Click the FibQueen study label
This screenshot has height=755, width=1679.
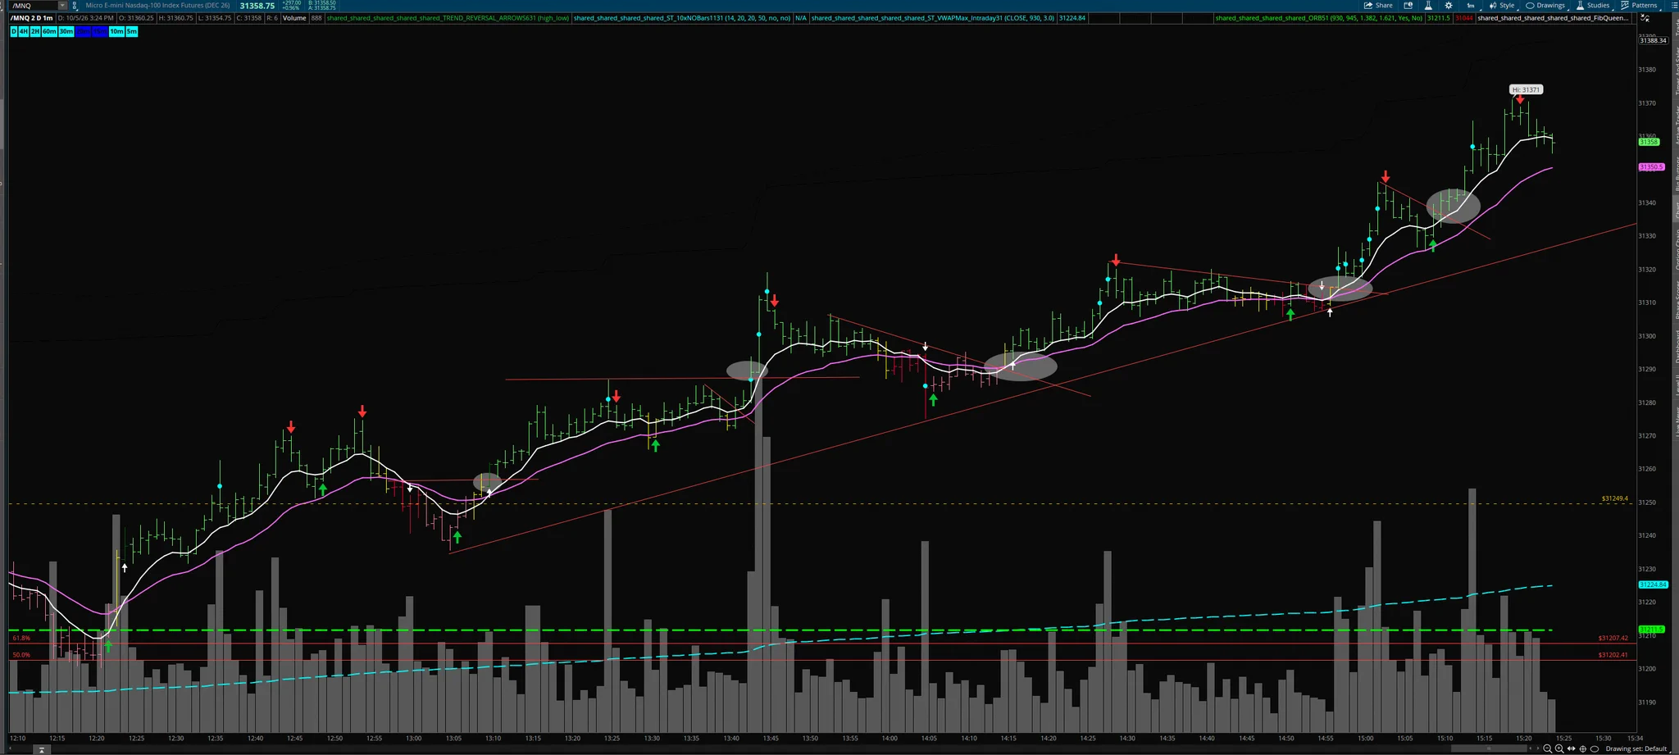point(1553,18)
